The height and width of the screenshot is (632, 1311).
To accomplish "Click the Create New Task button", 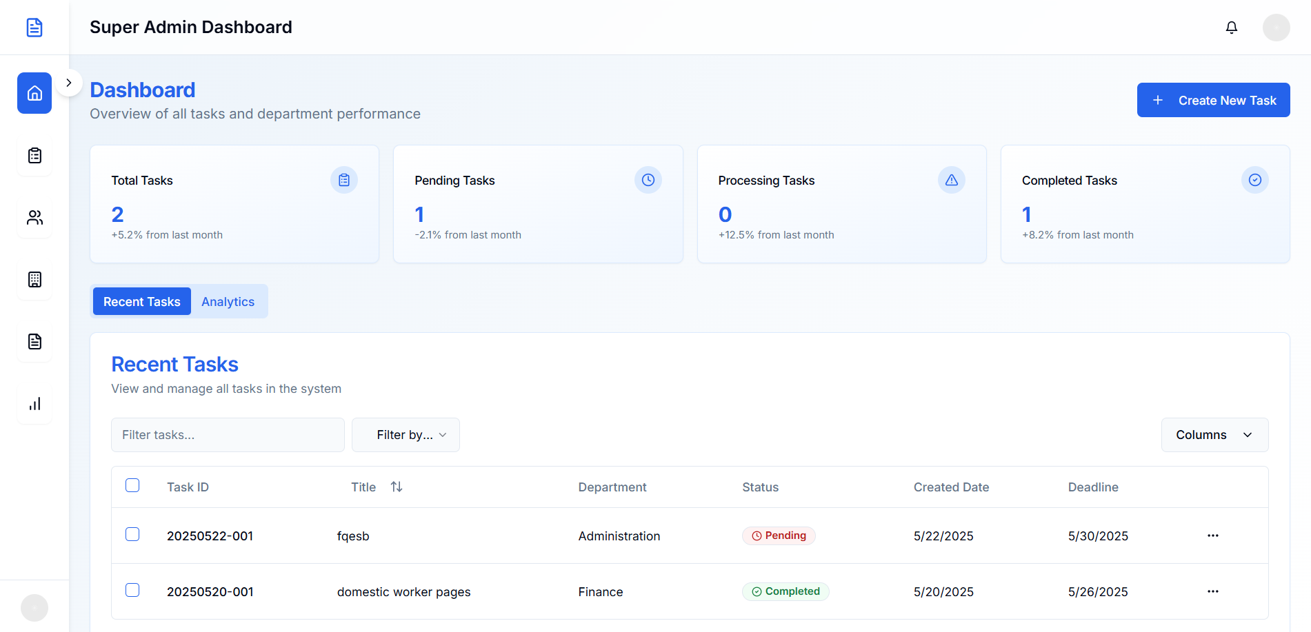I will (1214, 100).
